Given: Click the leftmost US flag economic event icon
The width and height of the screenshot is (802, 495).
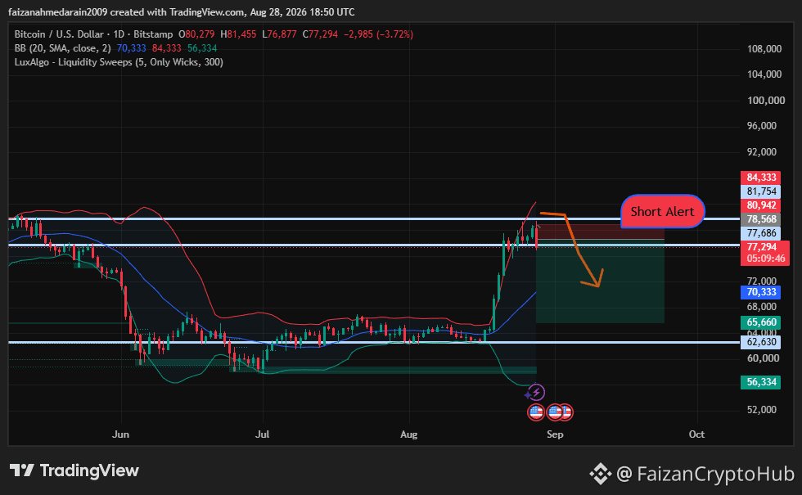Looking at the screenshot, I should coord(536,412).
